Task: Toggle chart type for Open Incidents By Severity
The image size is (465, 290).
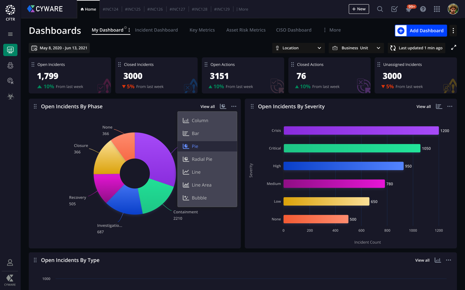Action: point(439,106)
